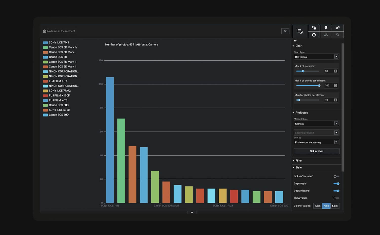This screenshot has width=380, height=235.
Task: Open the Sort by dropdown
Action: coord(316,142)
